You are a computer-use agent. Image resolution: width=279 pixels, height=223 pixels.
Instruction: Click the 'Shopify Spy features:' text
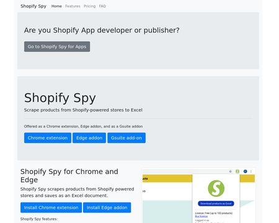click(x=39, y=219)
